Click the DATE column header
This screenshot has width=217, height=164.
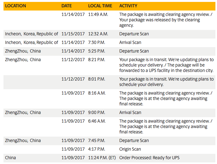click(66, 6)
